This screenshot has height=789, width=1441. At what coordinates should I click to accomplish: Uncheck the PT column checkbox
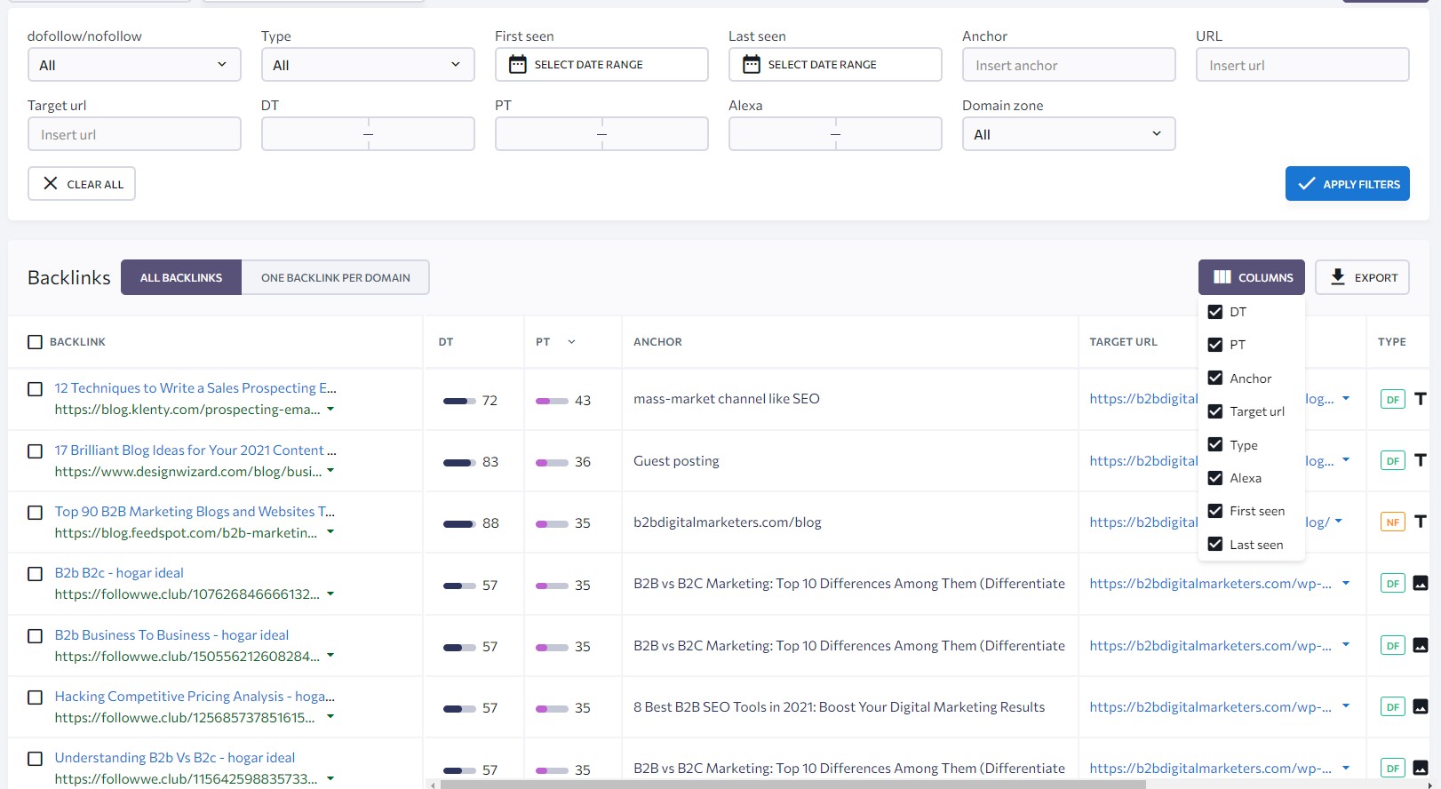click(x=1215, y=345)
